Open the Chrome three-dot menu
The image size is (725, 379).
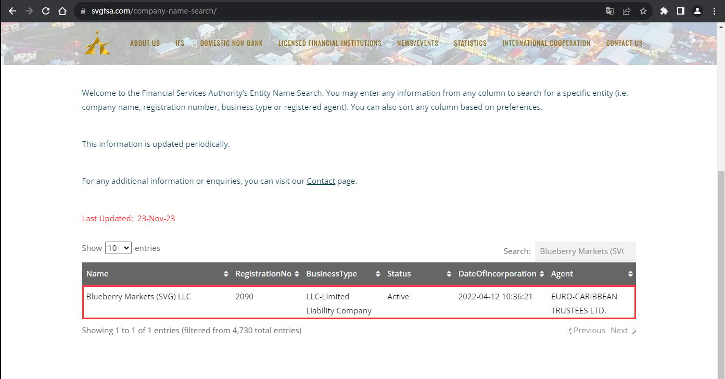pos(714,11)
